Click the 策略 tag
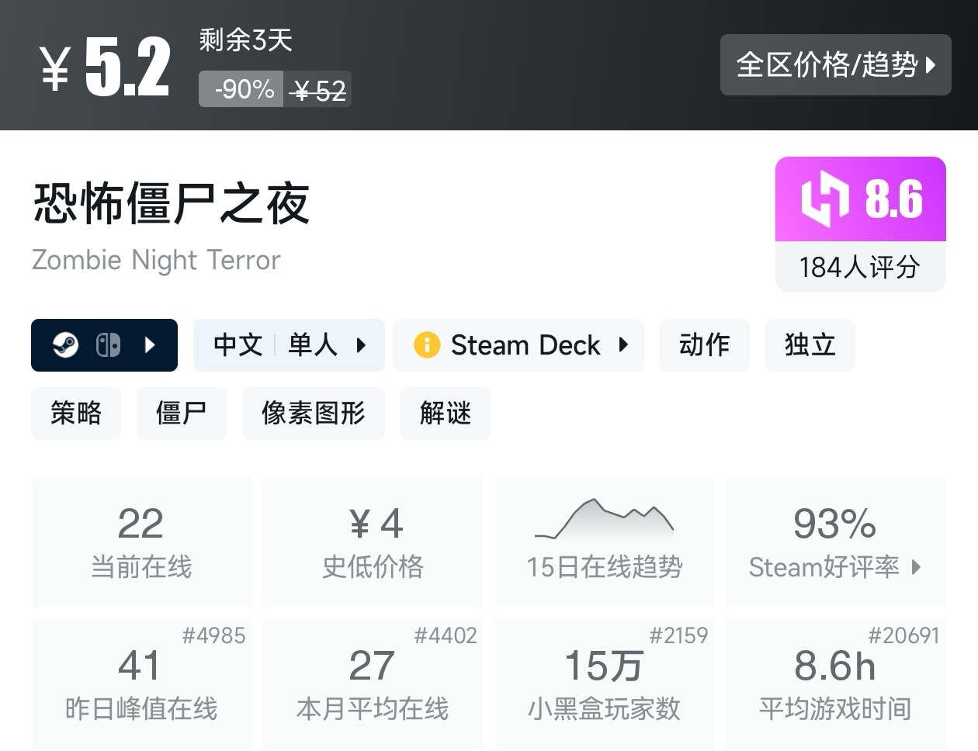Screen dimensions: 978x751 (76, 413)
